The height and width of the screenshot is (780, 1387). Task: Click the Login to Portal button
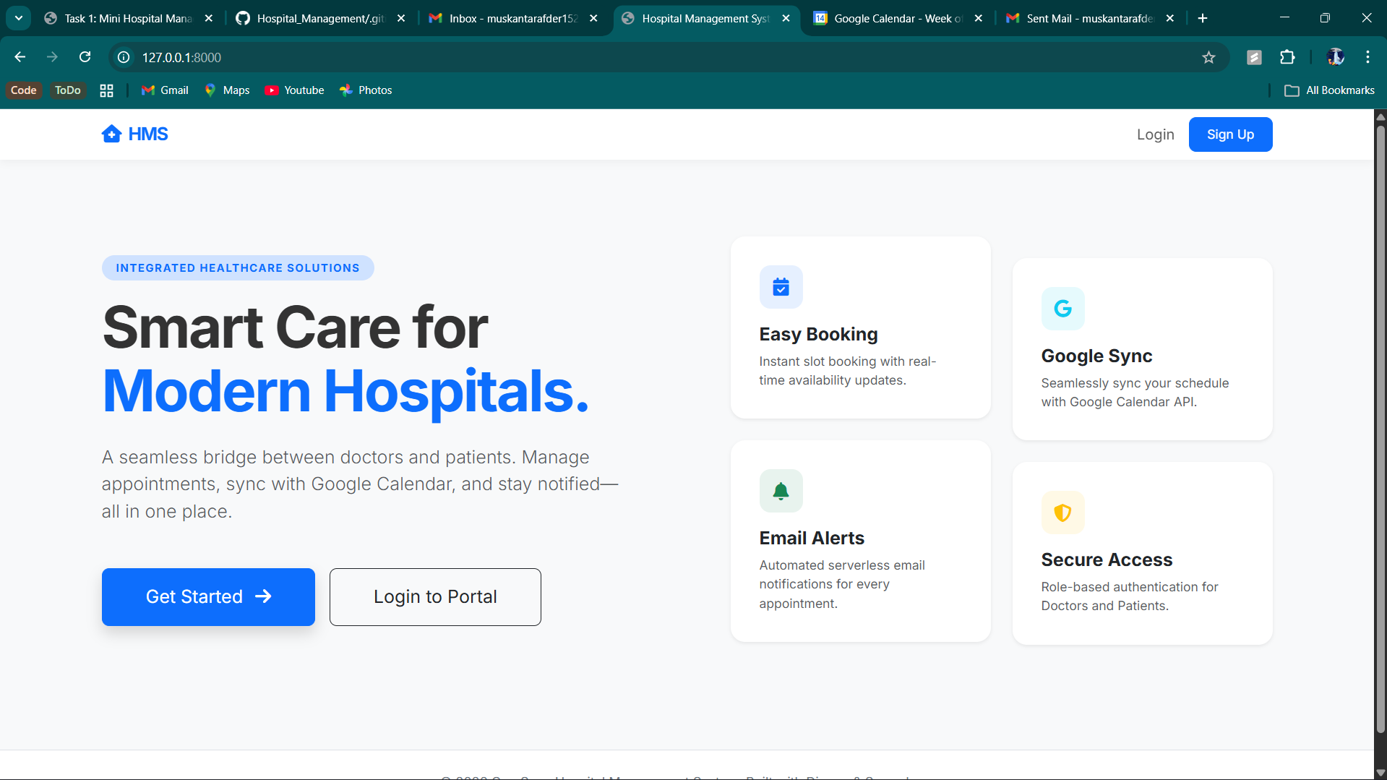(435, 596)
